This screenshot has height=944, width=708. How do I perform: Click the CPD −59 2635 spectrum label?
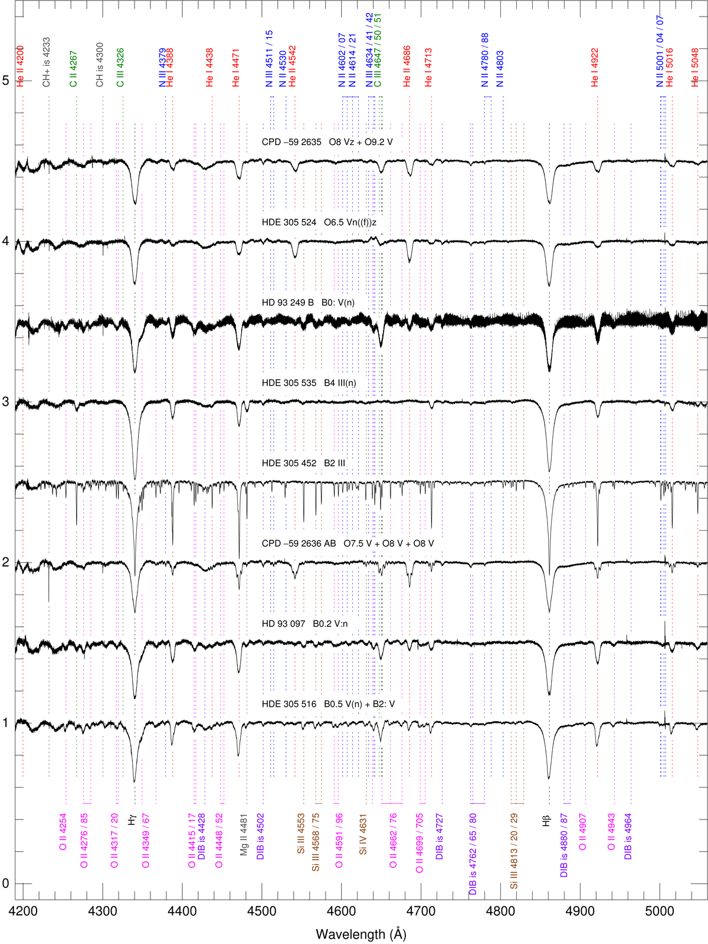327,142
